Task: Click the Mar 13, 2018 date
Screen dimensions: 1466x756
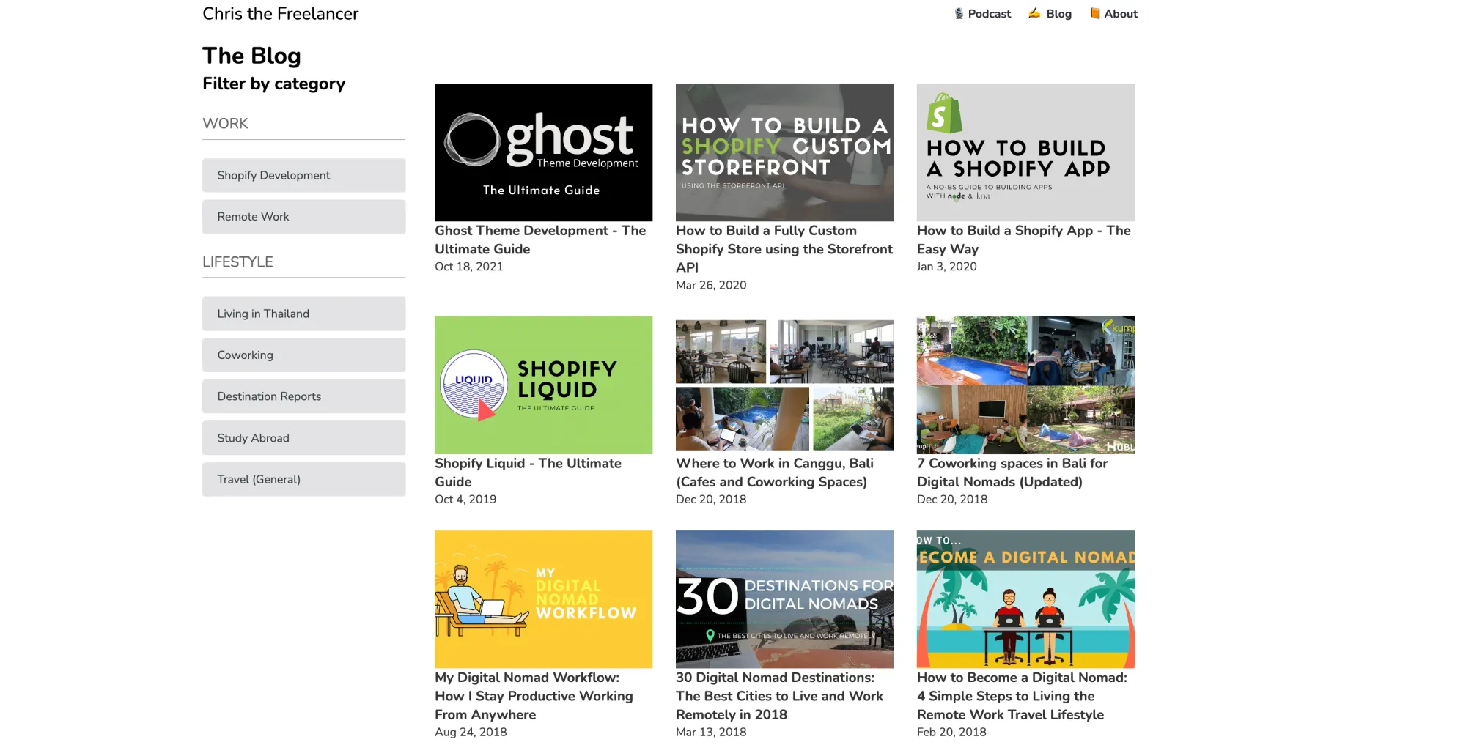Action: tap(711, 732)
